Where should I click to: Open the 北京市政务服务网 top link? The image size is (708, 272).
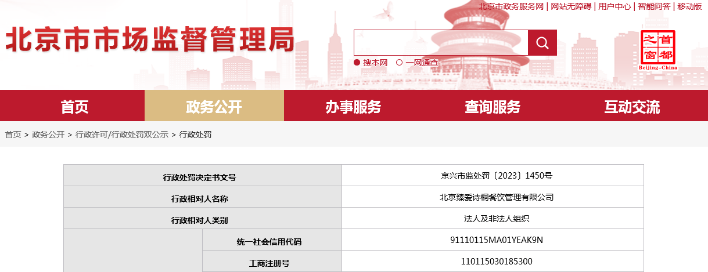pyautogui.click(x=511, y=6)
